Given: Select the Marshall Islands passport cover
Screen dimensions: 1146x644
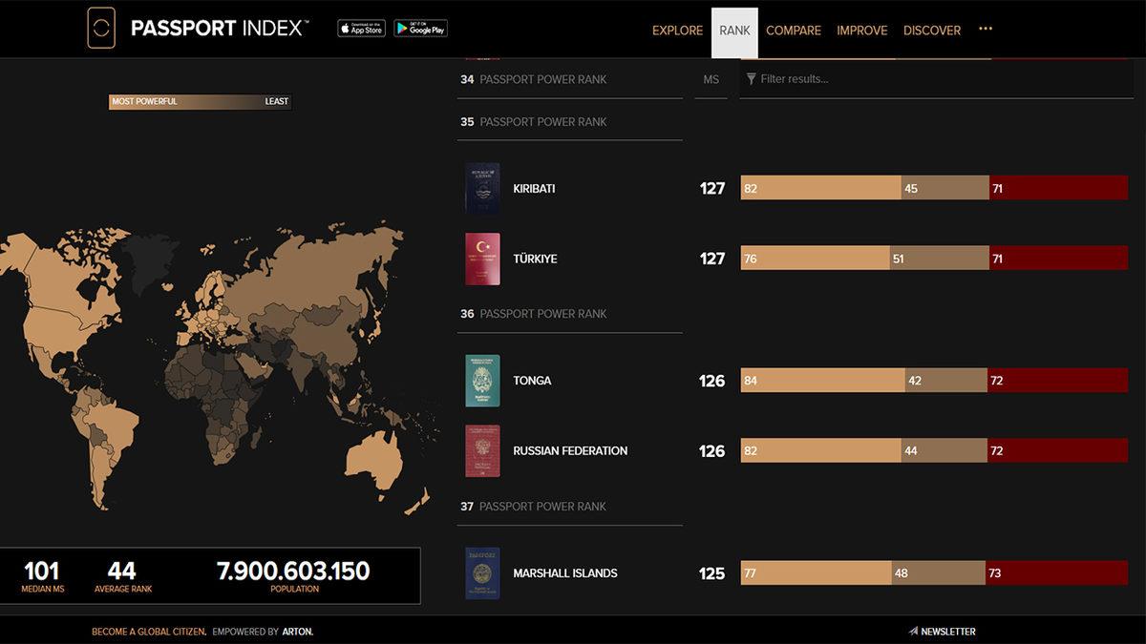Looking at the screenshot, I should click(482, 573).
